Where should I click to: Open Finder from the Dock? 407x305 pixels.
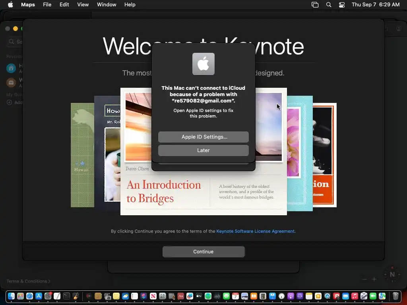11,296
